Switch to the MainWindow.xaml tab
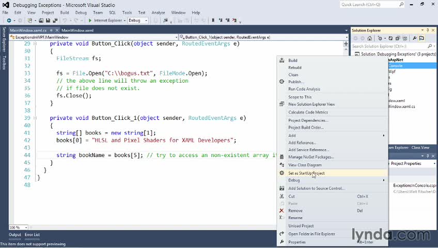This screenshot has height=248, width=438. pos(77,30)
